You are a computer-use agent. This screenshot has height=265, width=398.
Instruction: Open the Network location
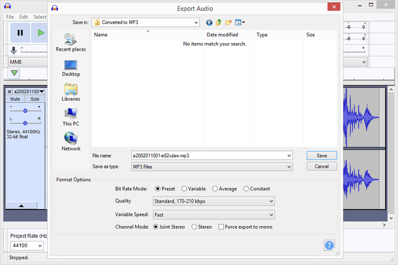click(71, 142)
